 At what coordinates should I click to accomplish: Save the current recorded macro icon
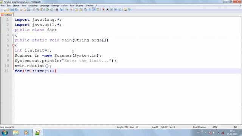[120, 9]
